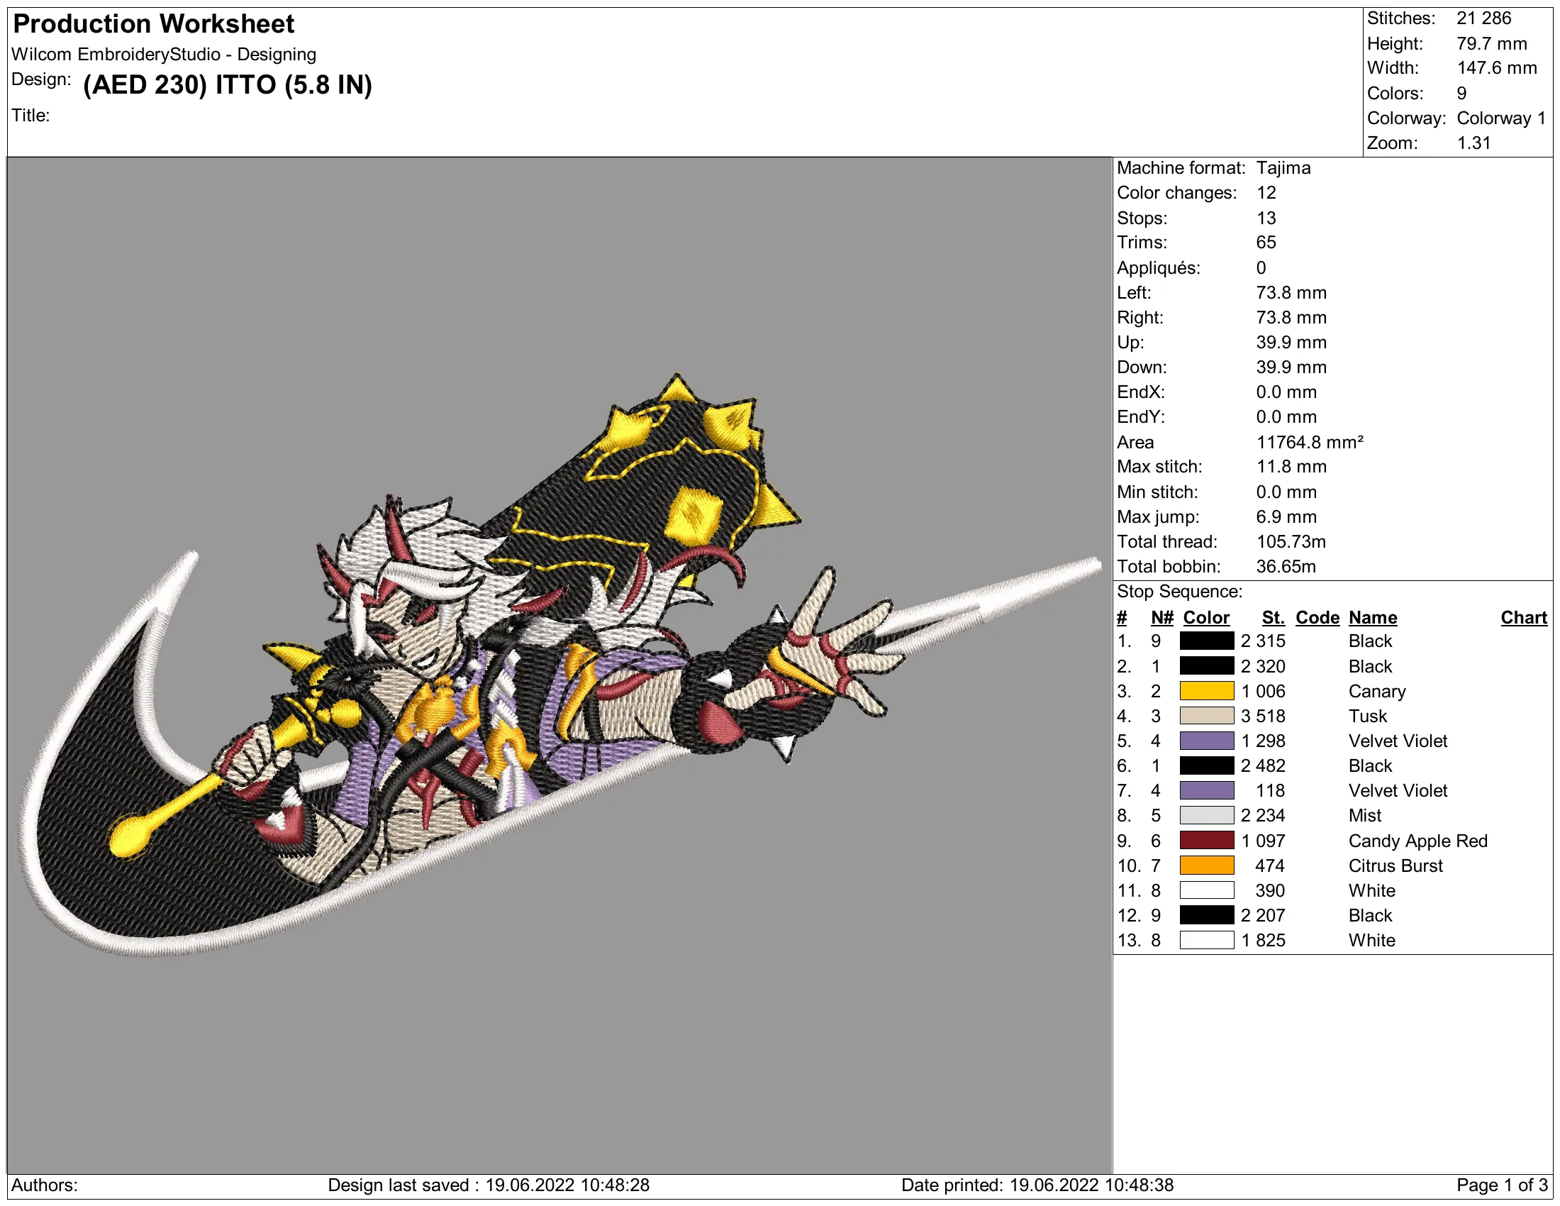Click the 'Name' column header

[1373, 618]
